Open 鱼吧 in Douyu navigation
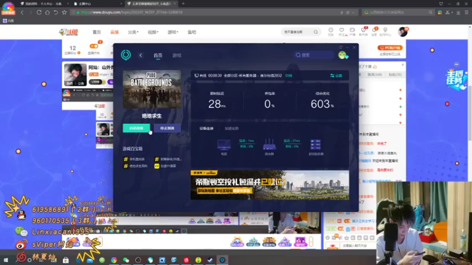Screen dimensions: 472x265 pos(192,32)
